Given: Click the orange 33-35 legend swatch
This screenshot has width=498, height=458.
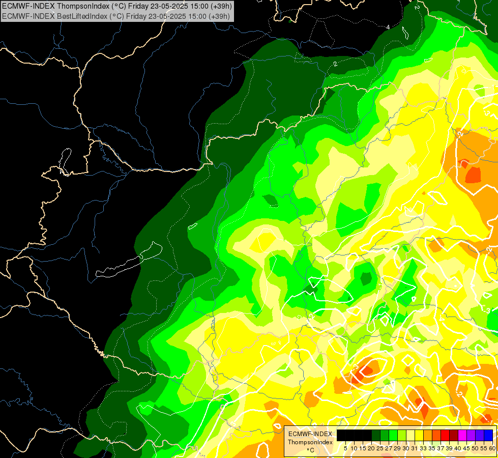Looking at the screenshot, I should pos(428,436).
